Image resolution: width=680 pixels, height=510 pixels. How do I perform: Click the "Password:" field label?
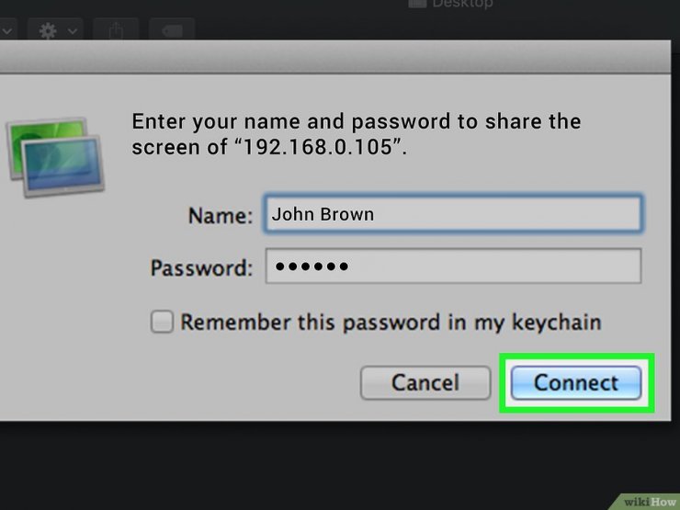200,268
